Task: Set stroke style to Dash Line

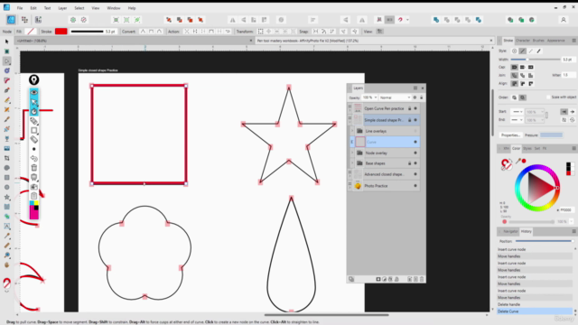Action: pos(530,51)
